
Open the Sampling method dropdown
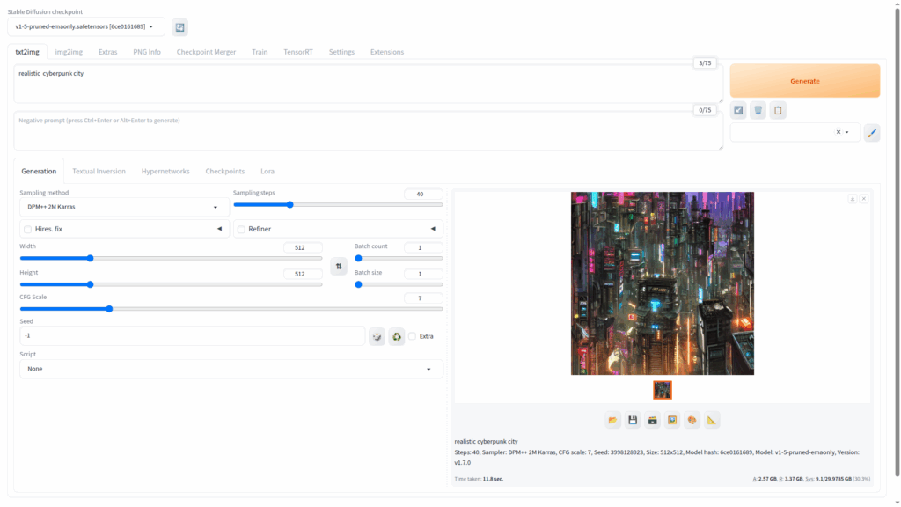point(123,207)
